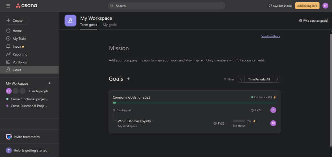The width and height of the screenshot is (332, 157).
Task: Click the Portfolios folder chart icon
Action: point(8,62)
